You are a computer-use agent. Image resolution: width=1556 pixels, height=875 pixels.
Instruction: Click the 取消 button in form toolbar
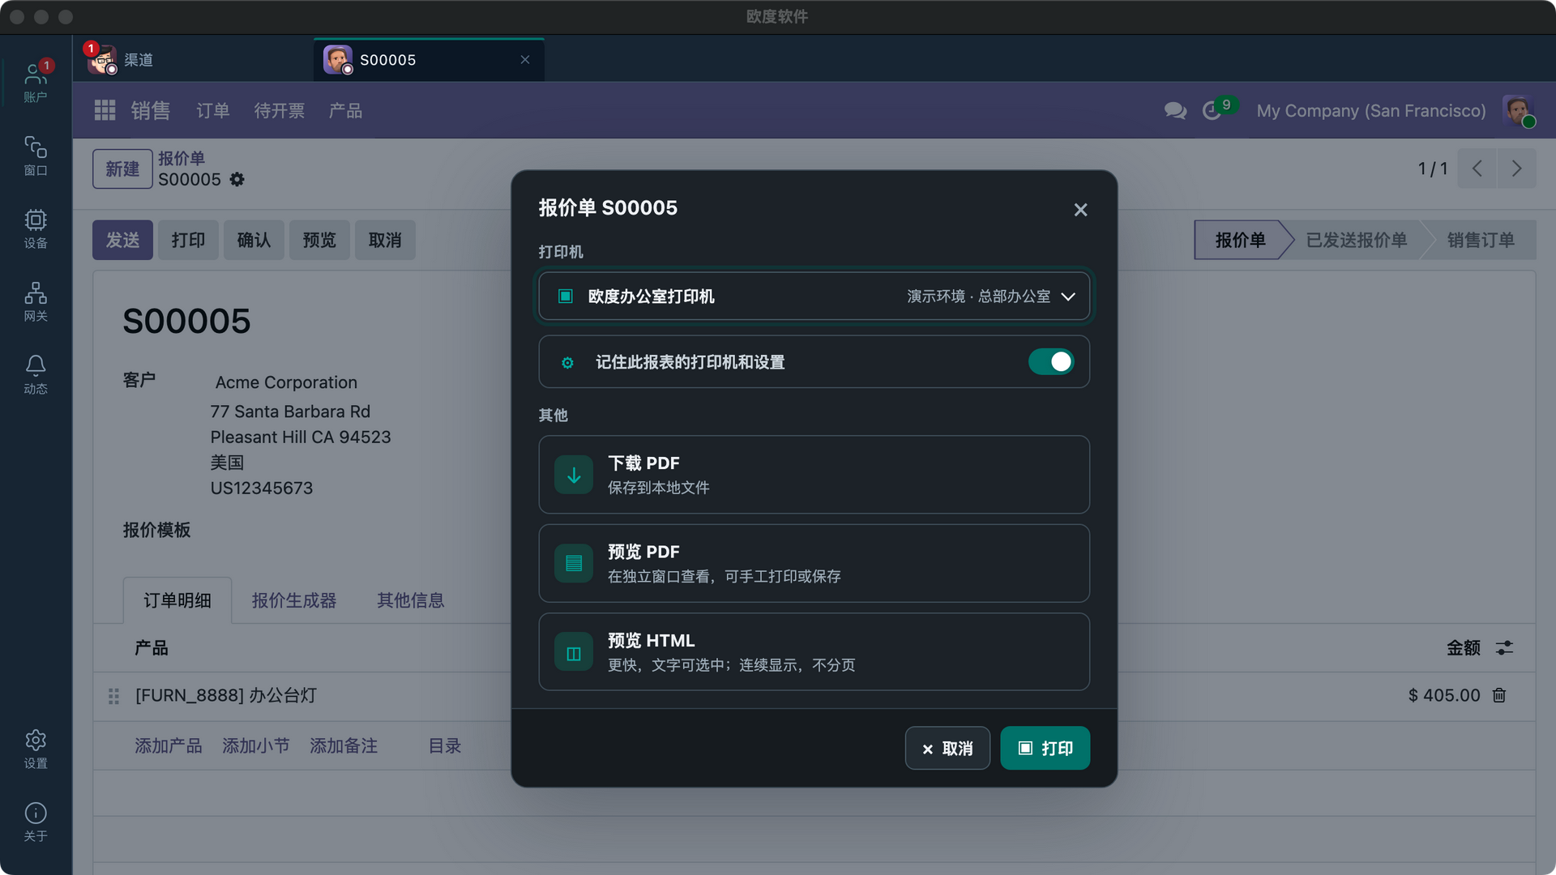pos(385,240)
